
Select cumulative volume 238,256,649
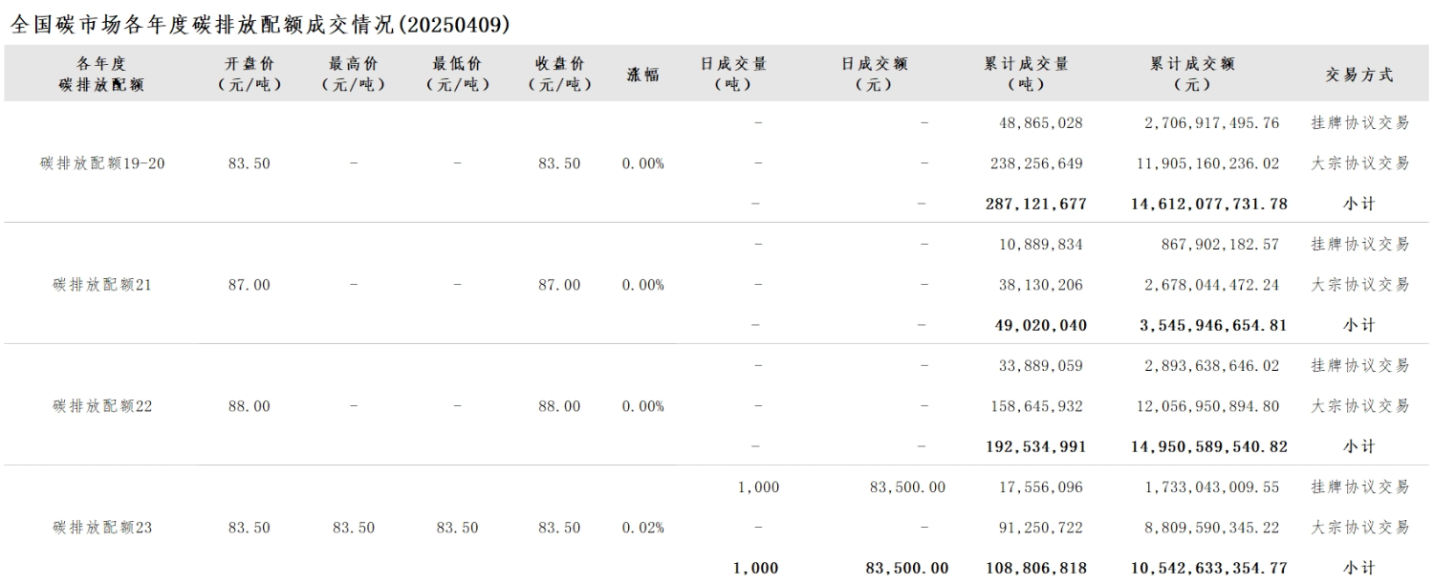(1036, 163)
